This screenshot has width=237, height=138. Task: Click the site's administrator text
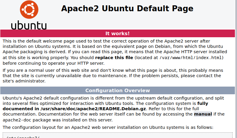24,81
